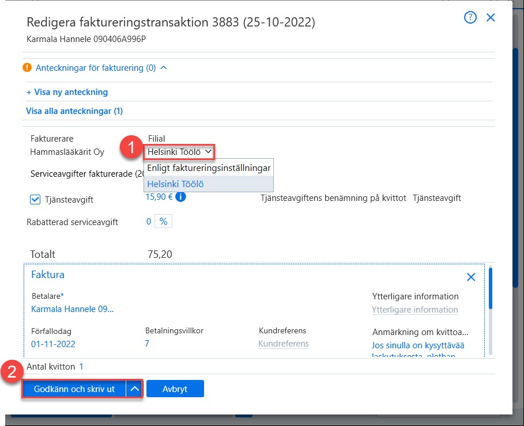Edit the Ytterligare information field
The height and width of the screenshot is (426, 524).
pyautogui.click(x=414, y=310)
